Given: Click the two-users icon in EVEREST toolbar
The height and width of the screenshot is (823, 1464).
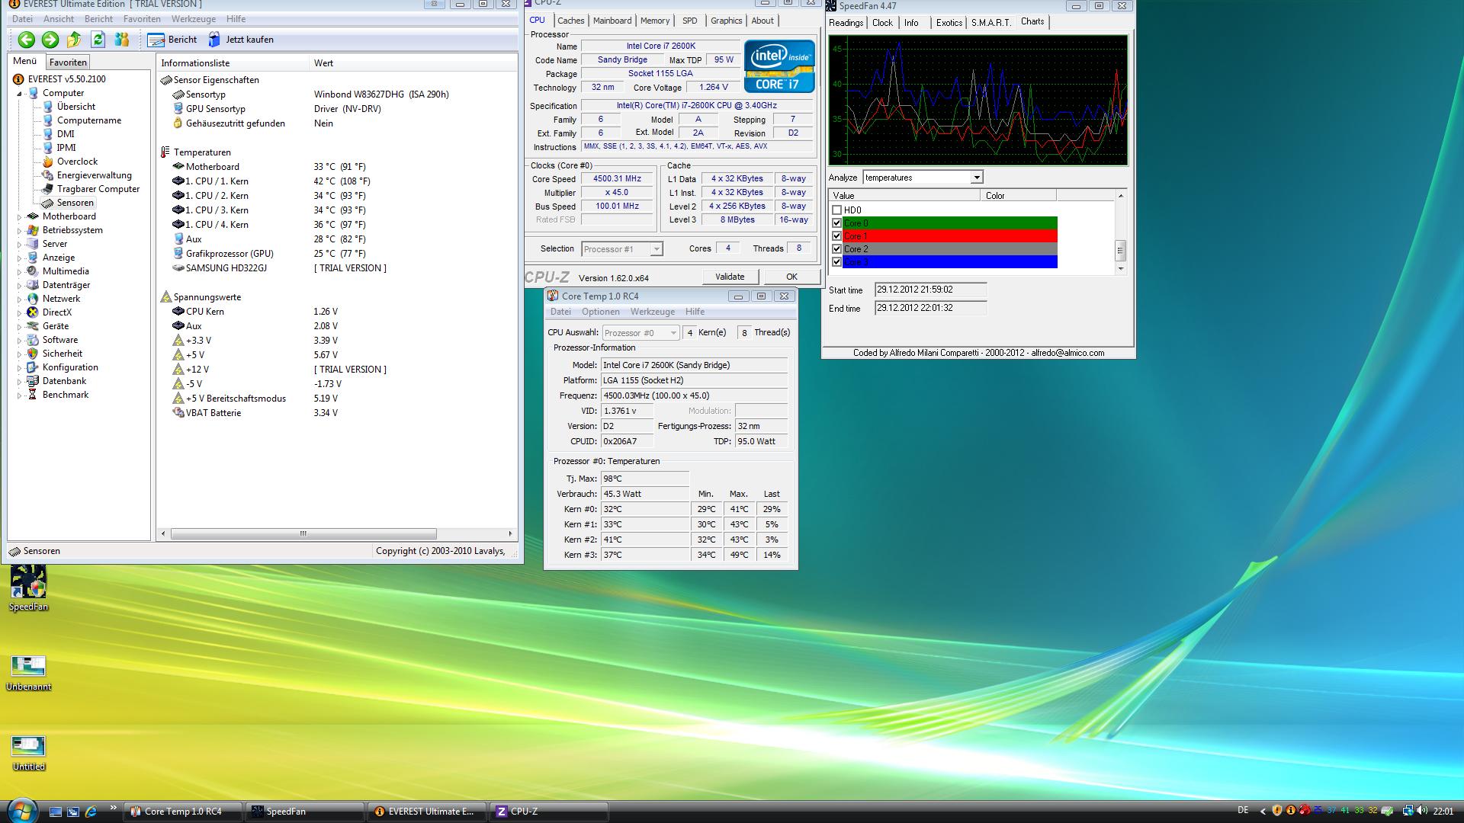Looking at the screenshot, I should pyautogui.click(x=121, y=40).
